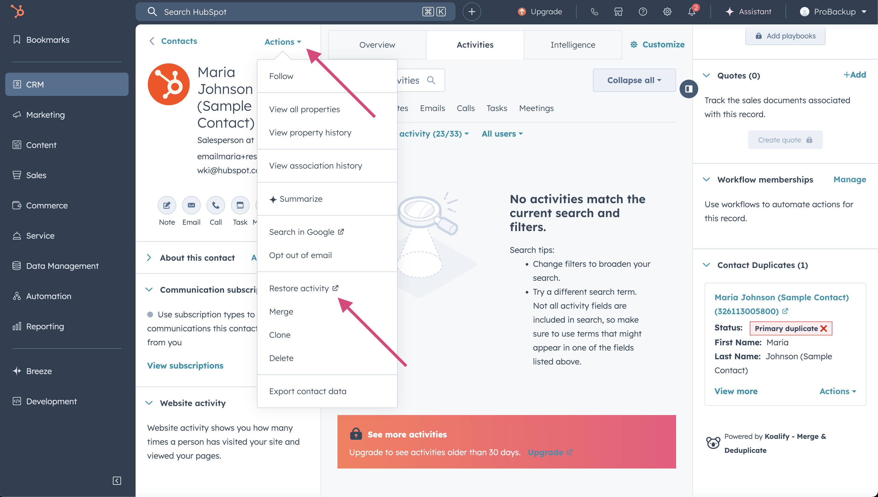Screen dimensions: 878x497
Task: Select Merge from the Actions menu
Action: point(281,312)
